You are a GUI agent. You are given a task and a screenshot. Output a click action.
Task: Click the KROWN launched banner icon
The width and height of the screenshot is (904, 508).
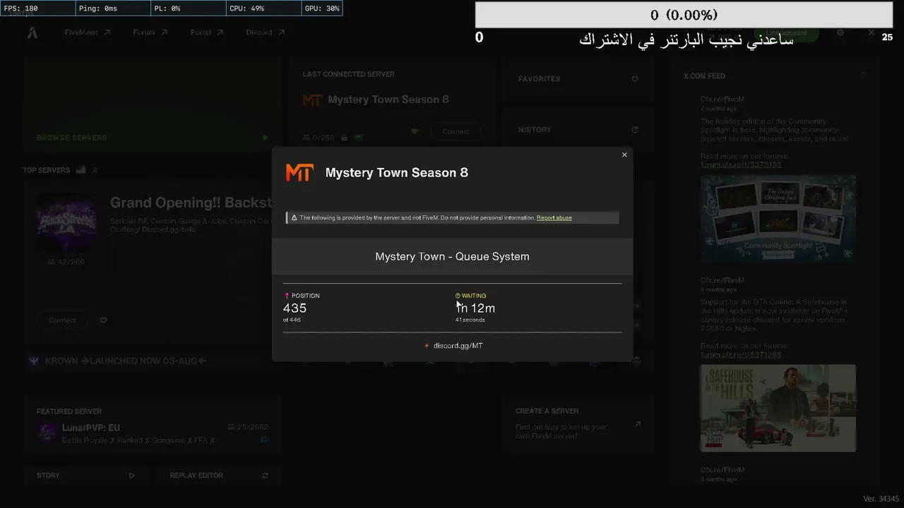pos(34,361)
